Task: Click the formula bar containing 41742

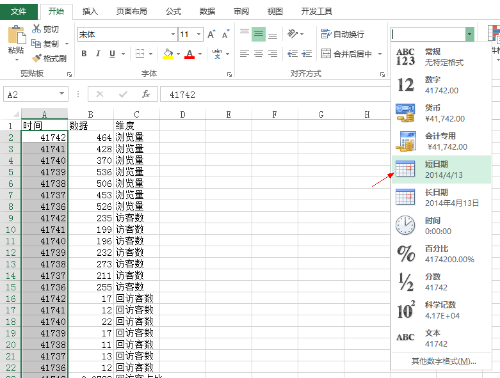Action: tap(275, 94)
